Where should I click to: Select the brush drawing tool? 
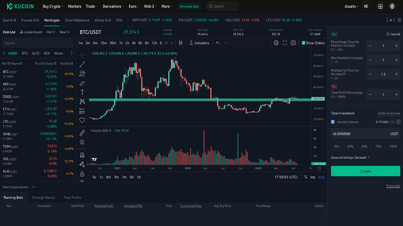(82, 83)
